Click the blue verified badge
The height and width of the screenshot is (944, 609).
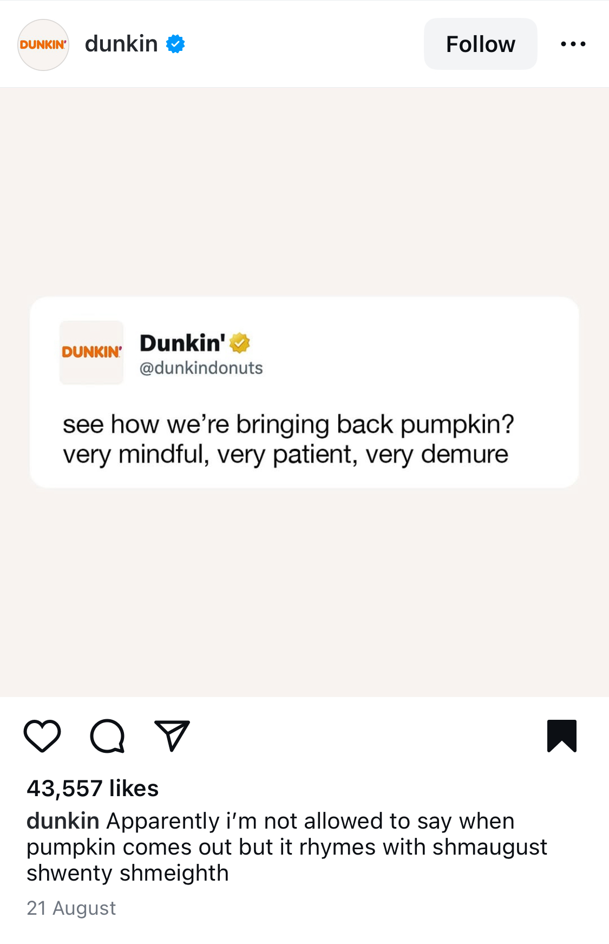pyautogui.click(x=175, y=44)
